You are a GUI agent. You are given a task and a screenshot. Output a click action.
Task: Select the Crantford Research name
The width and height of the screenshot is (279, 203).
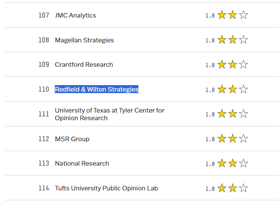(x=84, y=65)
